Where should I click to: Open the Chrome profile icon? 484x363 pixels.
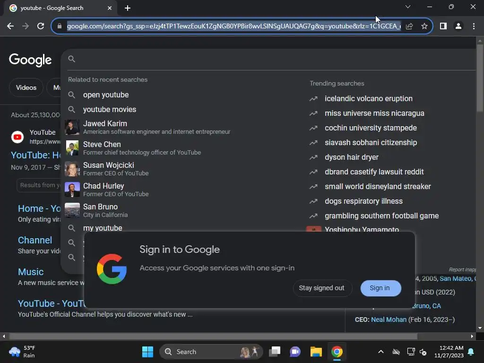[x=458, y=26]
